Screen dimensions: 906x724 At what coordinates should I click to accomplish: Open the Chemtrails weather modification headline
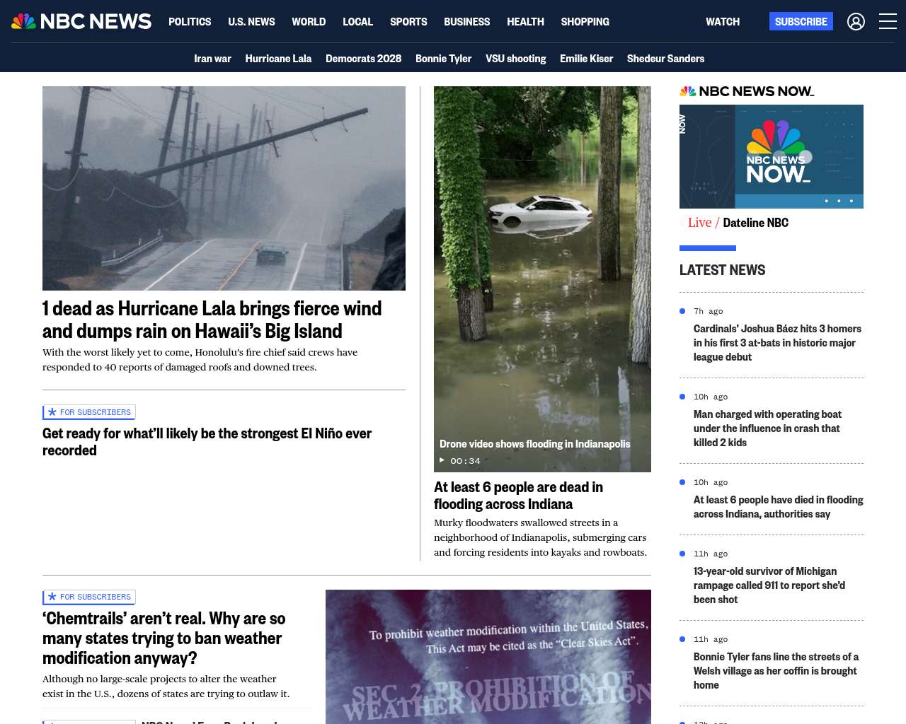164,638
